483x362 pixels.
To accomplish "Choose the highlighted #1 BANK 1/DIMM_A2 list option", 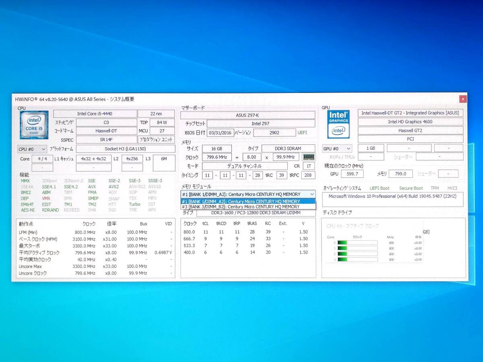I will pyautogui.click(x=248, y=202).
